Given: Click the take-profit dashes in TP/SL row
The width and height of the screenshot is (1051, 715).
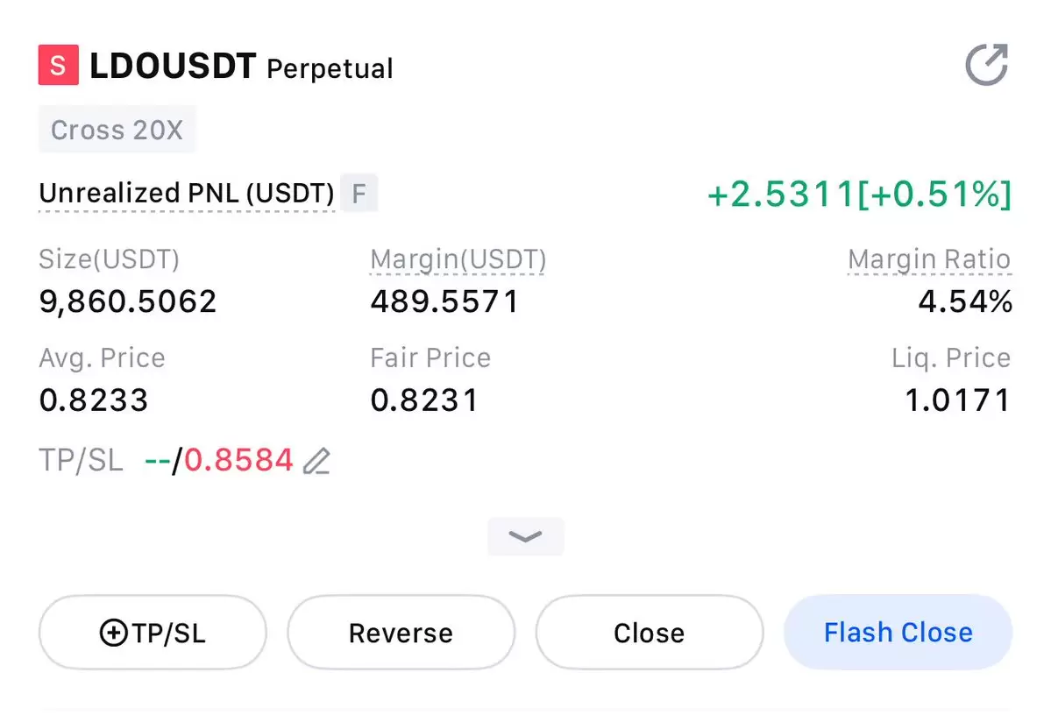Looking at the screenshot, I should click(x=158, y=460).
